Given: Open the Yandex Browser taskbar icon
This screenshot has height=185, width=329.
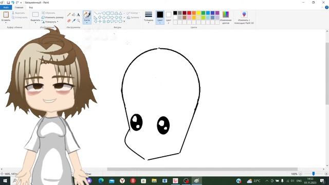Looking at the screenshot, I should [122, 180].
